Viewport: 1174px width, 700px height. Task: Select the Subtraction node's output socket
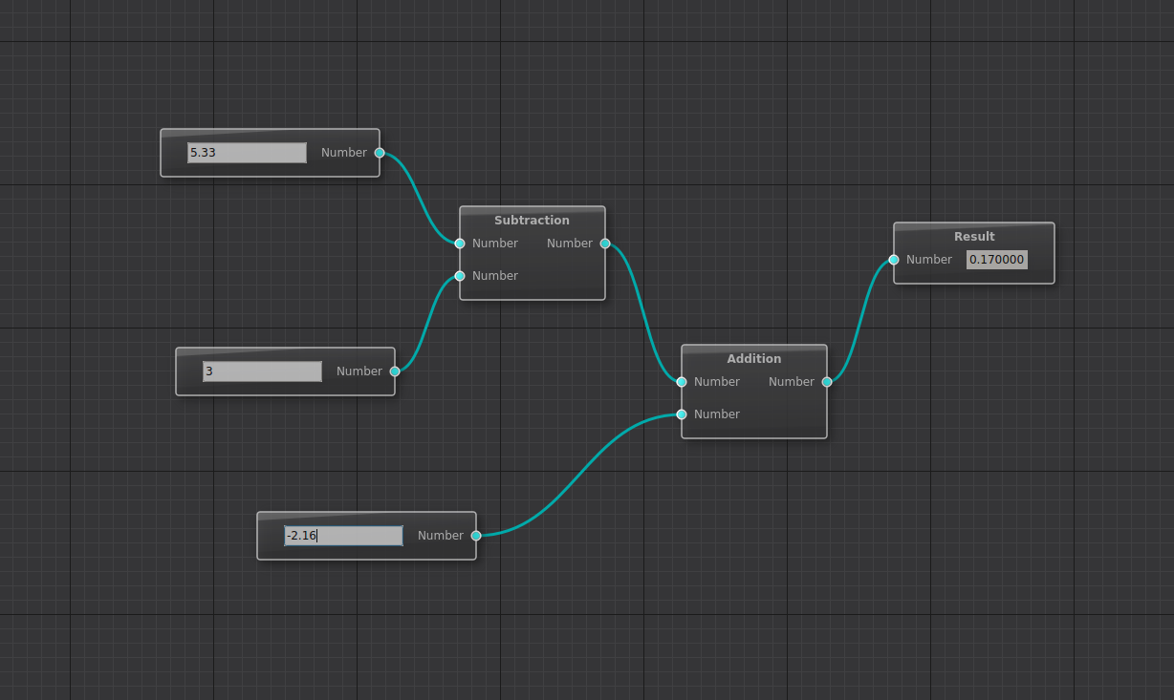pyautogui.click(x=605, y=244)
